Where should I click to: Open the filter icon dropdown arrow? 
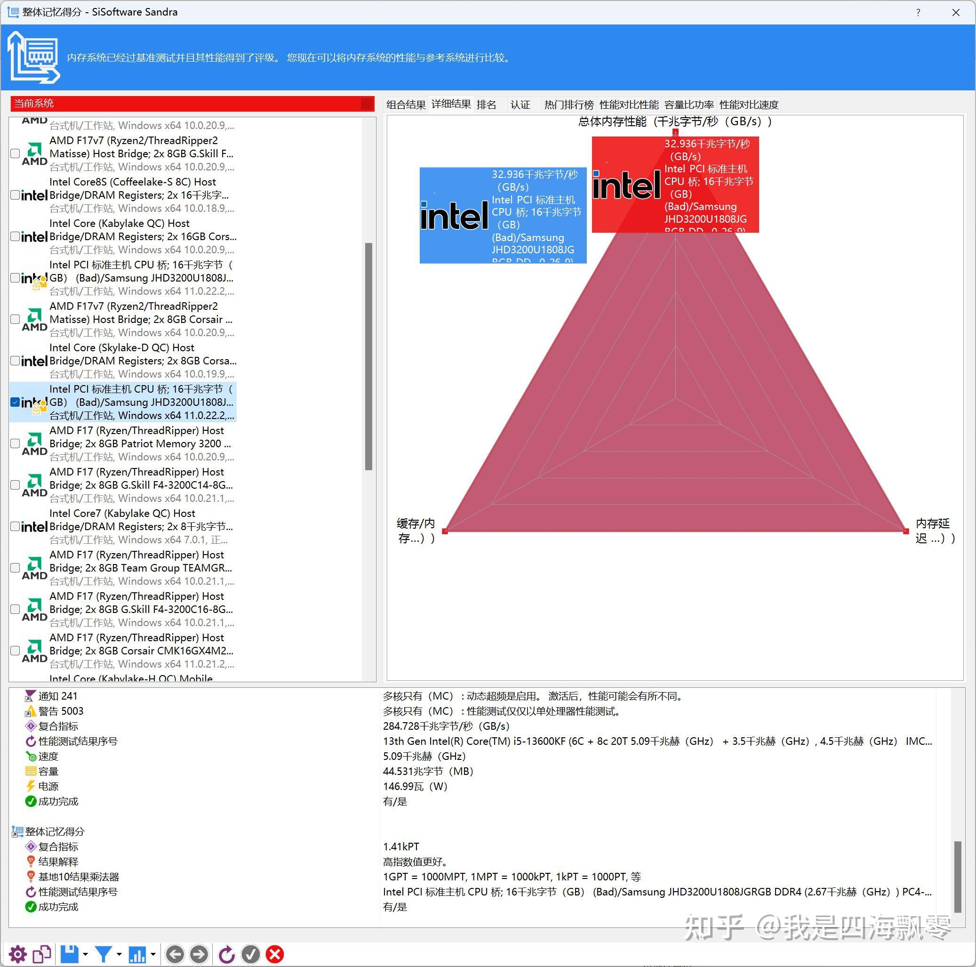[x=119, y=954]
